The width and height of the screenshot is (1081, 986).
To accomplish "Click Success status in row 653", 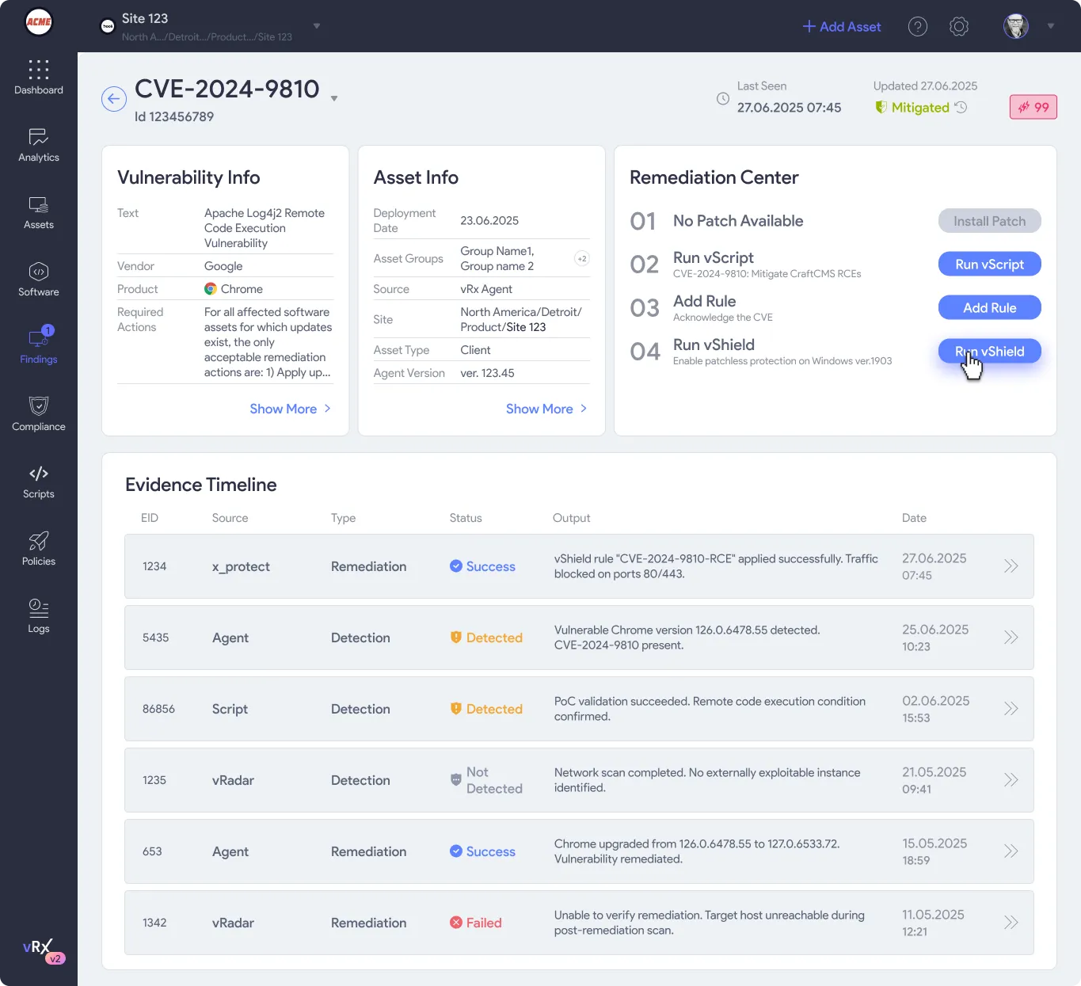I will pos(483,851).
